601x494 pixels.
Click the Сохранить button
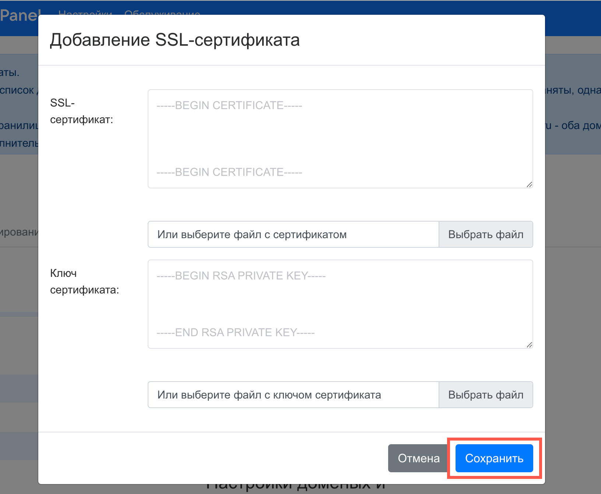coord(494,458)
